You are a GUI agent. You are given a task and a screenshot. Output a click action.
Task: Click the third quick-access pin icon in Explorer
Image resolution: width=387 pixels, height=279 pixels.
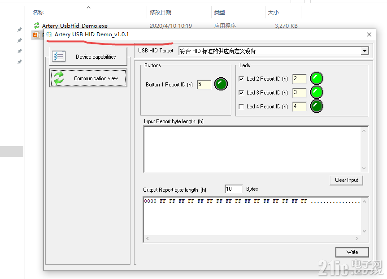(19, 51)
